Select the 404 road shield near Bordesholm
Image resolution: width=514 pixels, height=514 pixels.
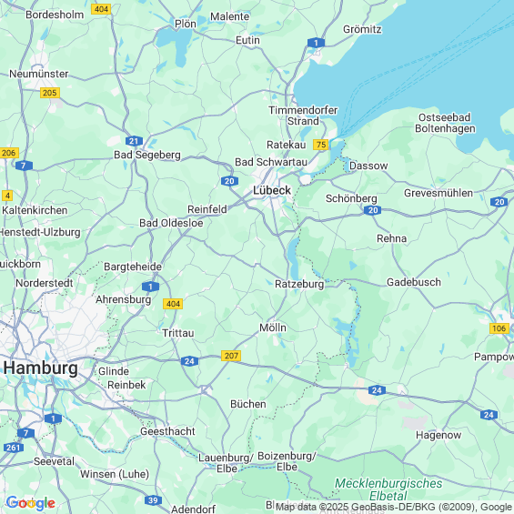[x=101, y=9]
